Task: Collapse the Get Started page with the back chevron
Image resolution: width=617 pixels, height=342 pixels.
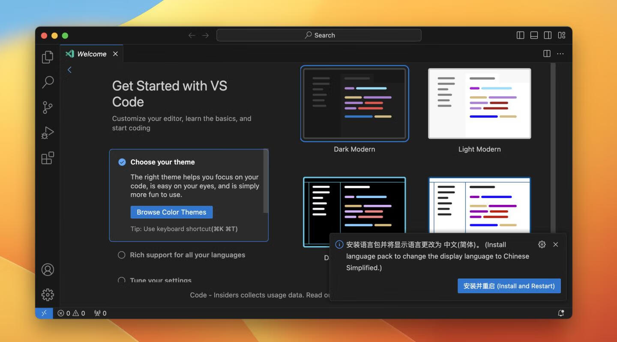Action: 69,69
